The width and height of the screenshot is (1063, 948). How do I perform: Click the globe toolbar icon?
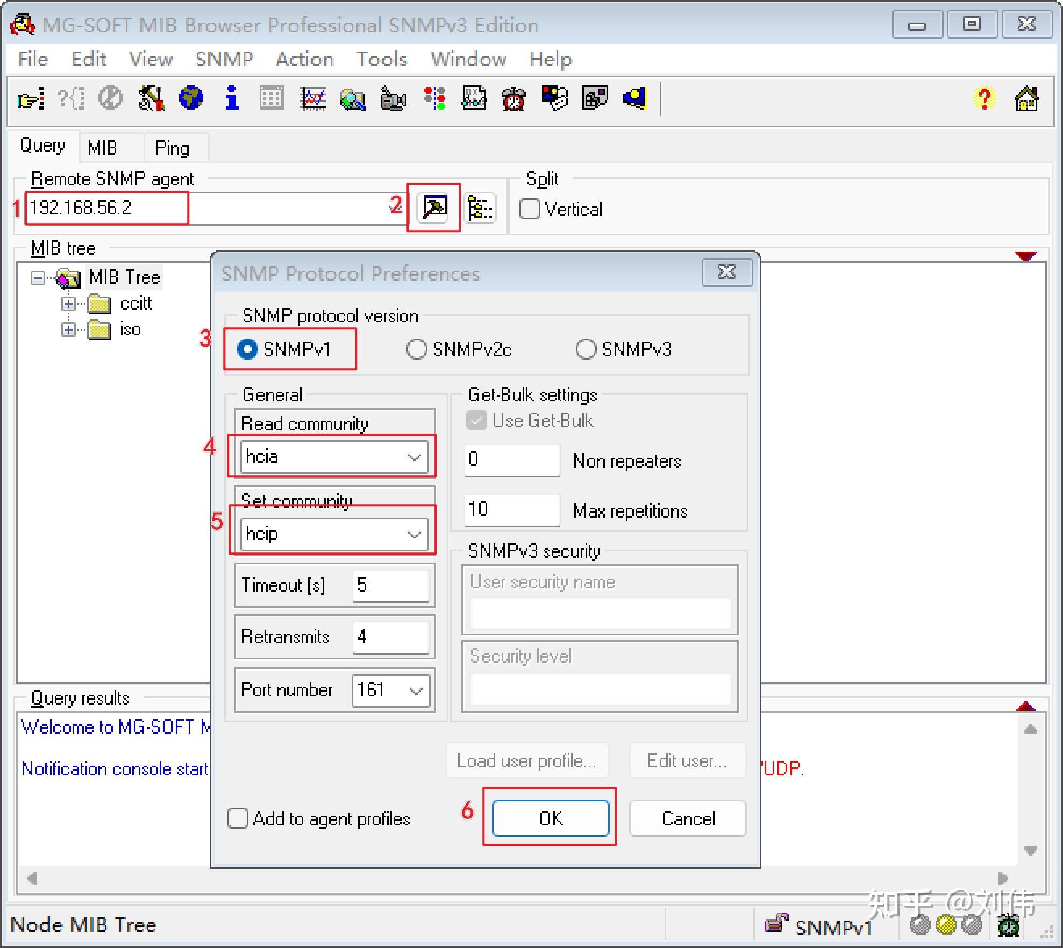191,98
